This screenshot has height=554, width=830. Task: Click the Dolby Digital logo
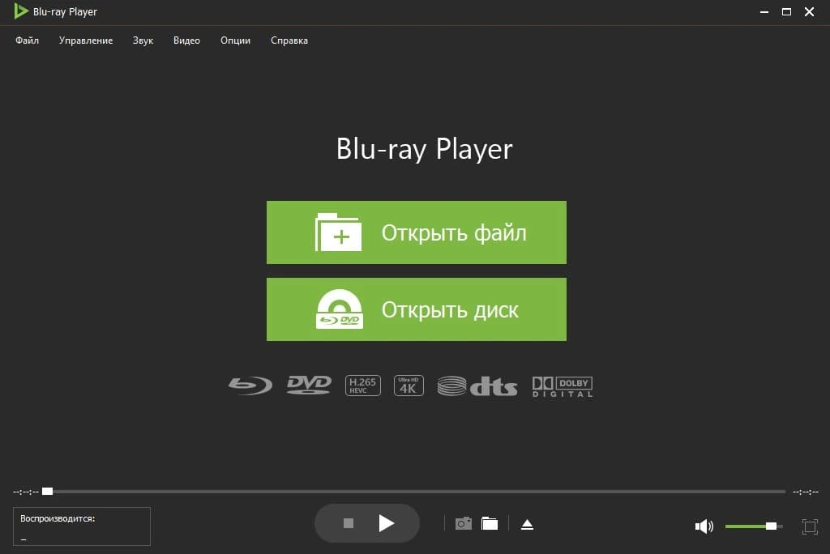[x=563, y=387]
